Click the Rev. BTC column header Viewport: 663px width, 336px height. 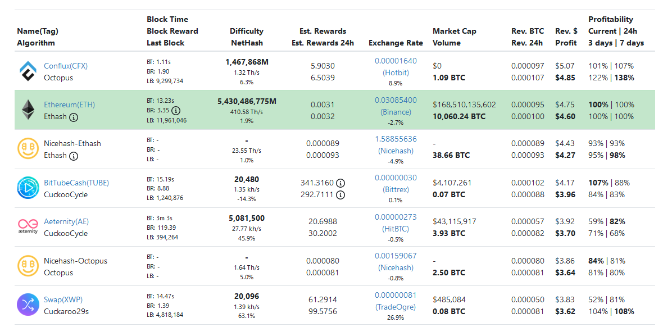tap(528, 31)
